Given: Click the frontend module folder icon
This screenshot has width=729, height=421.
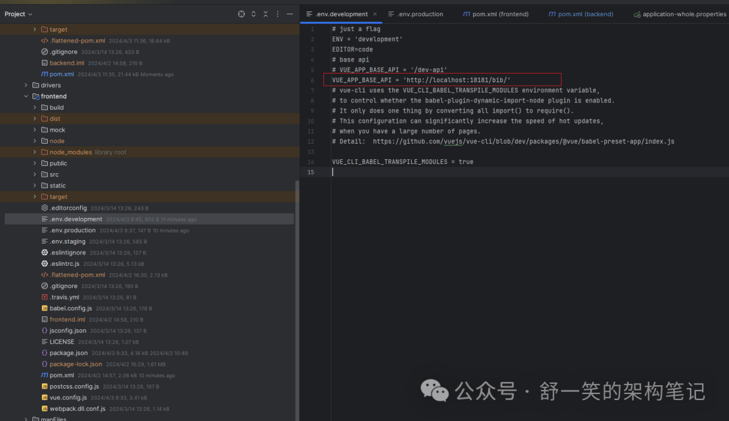Looking at the screenshot, I should 36,96.
